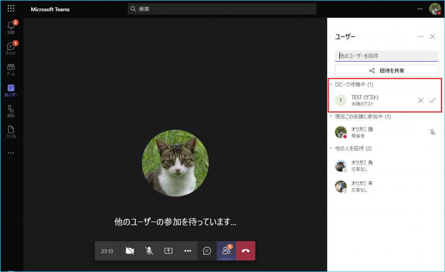
Task: Click the invite other users input field
Action: click(386, 56)
